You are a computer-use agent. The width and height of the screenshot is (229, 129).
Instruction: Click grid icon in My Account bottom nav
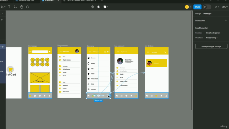[121, 96]
